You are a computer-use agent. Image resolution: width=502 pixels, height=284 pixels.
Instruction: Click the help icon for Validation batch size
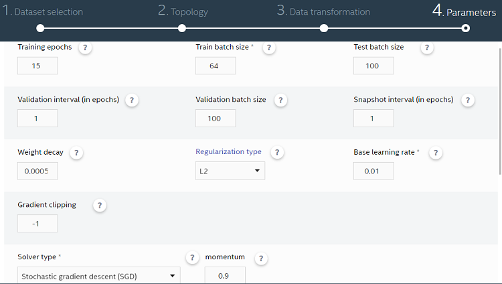point(280,100)
